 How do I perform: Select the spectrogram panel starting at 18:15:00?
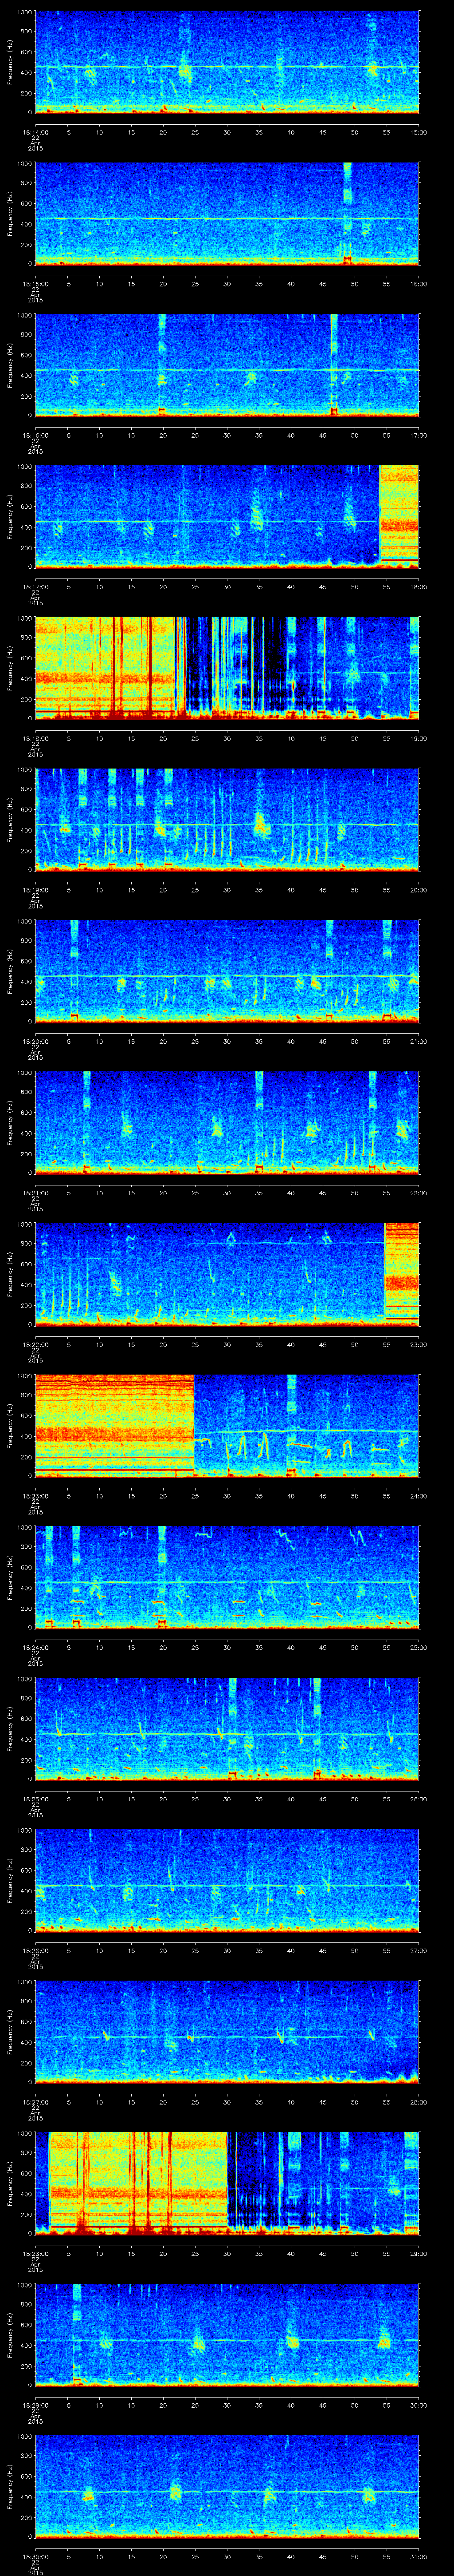(x=227, y=214)
